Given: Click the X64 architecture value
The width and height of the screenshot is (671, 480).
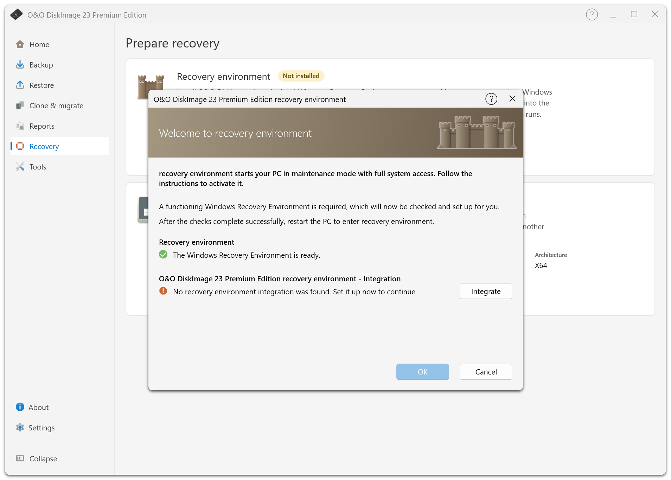Looking at the screenshot, I should pos(541,265).
